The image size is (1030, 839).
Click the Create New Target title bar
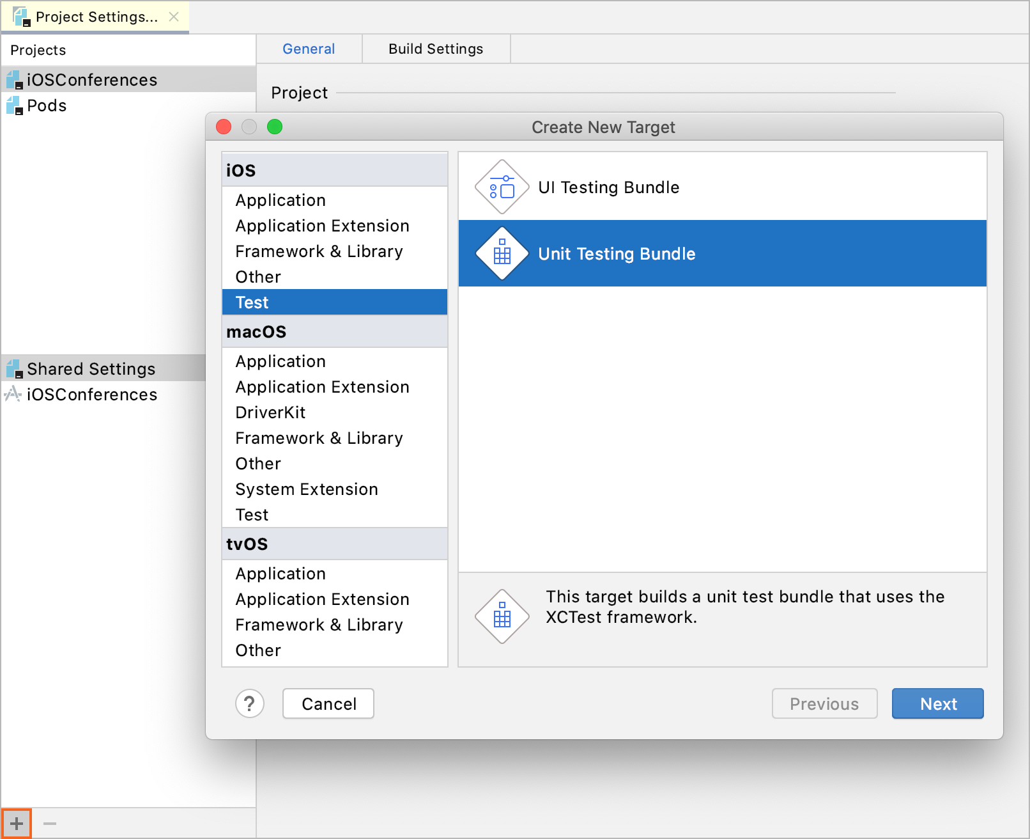[603, 127]
